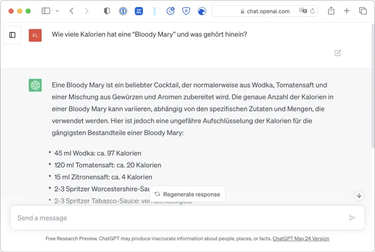Viewport: 375px width, 252px height.
Task: Minimize the Safari window
Action: [19, 11]
